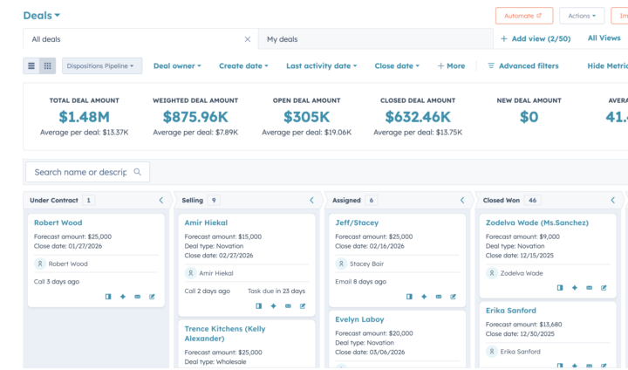Viewport: 628px width, 370px height.
Task: Open the Trence Kitchens deal link
Action: [224, 334]
